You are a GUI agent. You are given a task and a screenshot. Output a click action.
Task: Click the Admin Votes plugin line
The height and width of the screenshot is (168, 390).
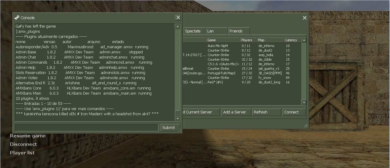click(x=80, y=78)
